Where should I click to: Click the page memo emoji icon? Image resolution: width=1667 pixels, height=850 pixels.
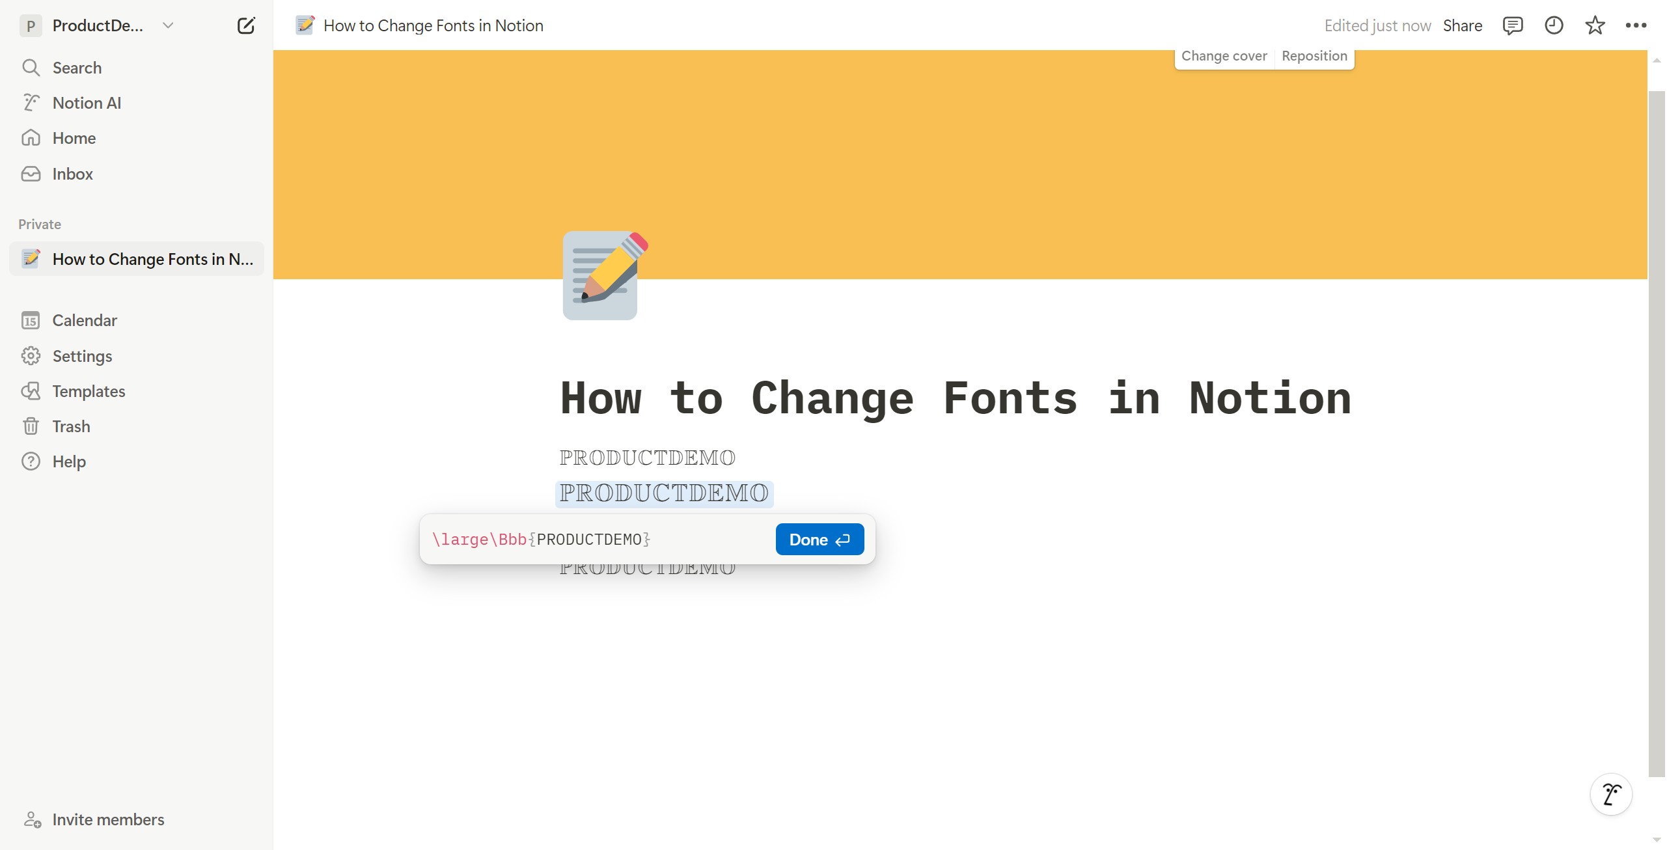coord(605,275)
